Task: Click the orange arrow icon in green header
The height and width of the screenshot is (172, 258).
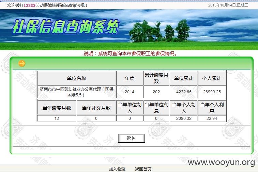Action: pyautogui.click(x=22, y=63)
